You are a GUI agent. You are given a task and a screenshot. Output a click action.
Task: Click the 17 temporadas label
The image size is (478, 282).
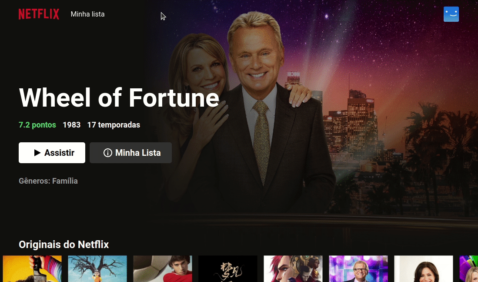[114, 125]
